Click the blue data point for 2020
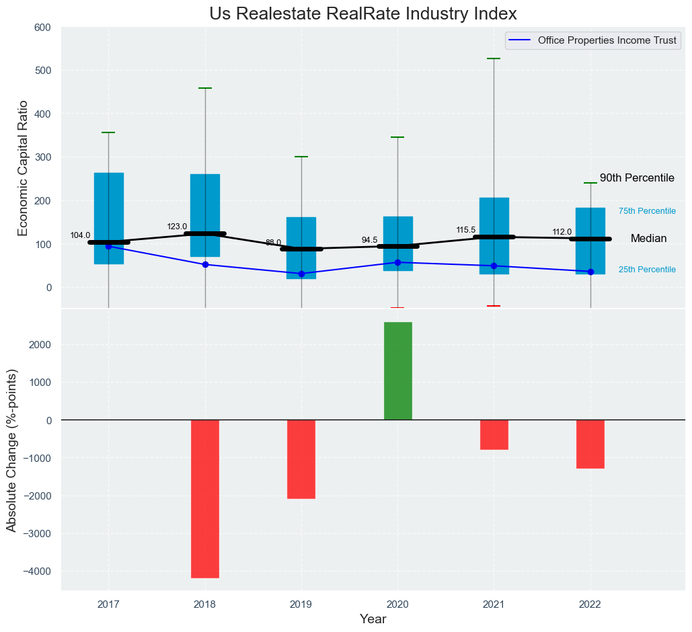 click(x=397, y=262)
